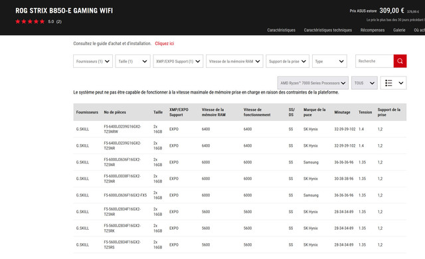Open Vitesse de la mémoire RAM dropdown
The height and width of the screenshot is (259, 425).
click(x=234, y=61)
